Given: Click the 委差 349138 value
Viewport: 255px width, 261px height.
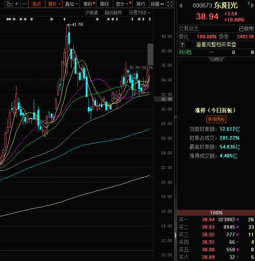Looking at the screenshot, I should point(245,37).
